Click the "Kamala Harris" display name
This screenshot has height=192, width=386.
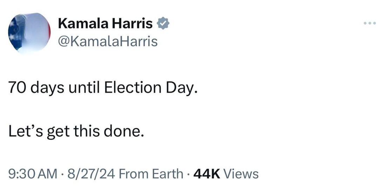pos(105,24)
